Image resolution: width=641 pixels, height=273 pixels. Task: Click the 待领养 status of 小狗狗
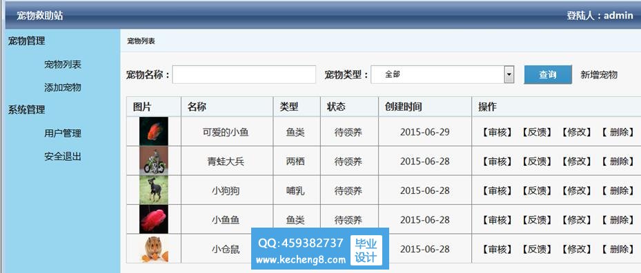click(x=348, y=190)
